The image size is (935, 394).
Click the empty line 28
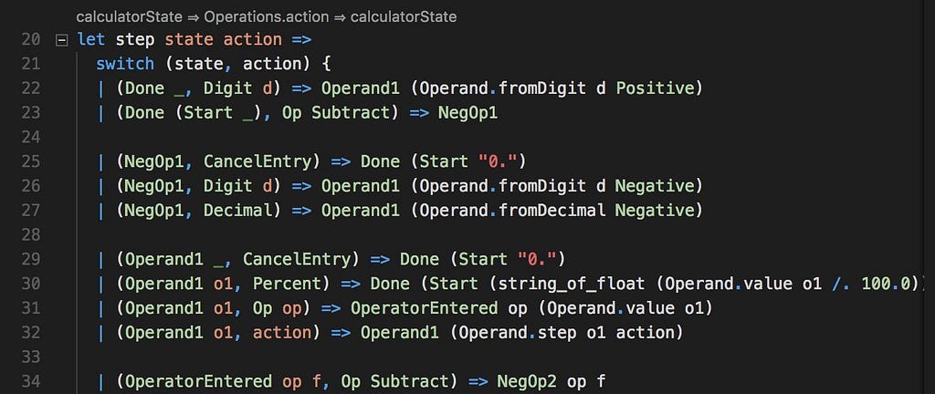pos(477,235)
